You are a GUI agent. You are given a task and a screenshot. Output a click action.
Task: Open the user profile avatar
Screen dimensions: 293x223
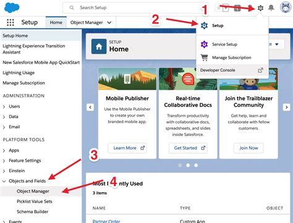tap(286, 7)
